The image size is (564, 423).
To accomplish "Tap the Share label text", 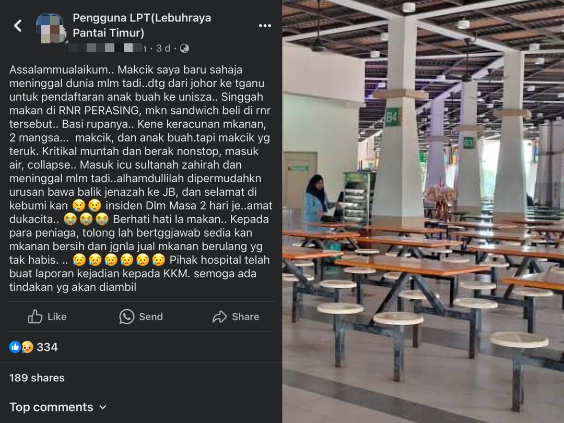I will [x=245, y=316].
